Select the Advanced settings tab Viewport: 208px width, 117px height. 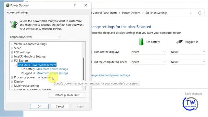click(18, 12)
